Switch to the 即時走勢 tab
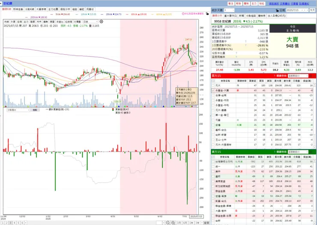This screenshot has width=317, height=225. click(18, 9)
